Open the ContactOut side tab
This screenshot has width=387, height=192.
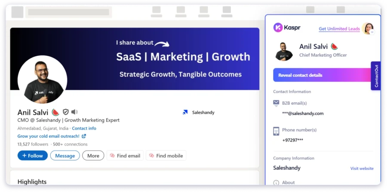[x=376, y=76]
